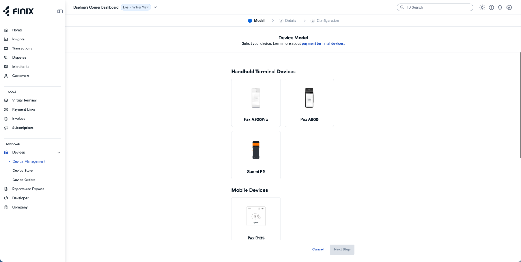Open Device Management submenu item
The height and width of the screenshot is (262, 521).
pos(29,162)
